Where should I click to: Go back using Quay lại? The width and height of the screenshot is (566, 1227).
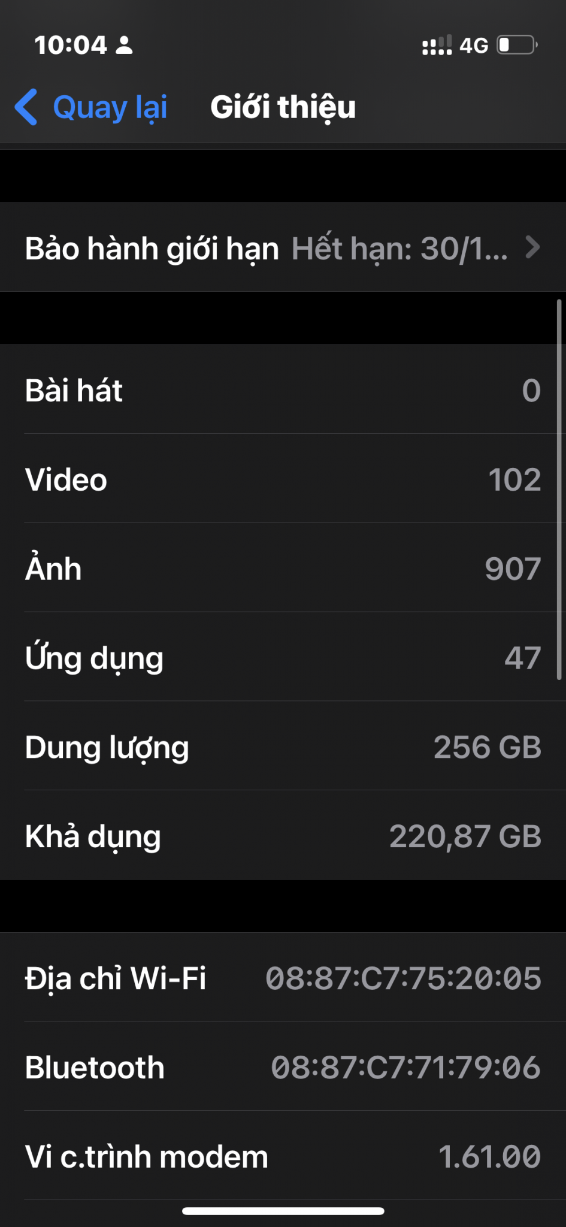coord(110,107)
